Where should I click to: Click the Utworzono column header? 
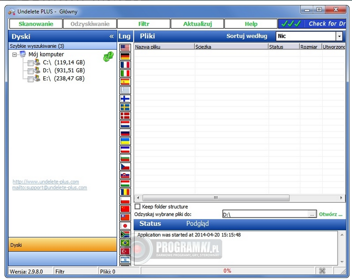pyautogui.click(x=334, y=47)
